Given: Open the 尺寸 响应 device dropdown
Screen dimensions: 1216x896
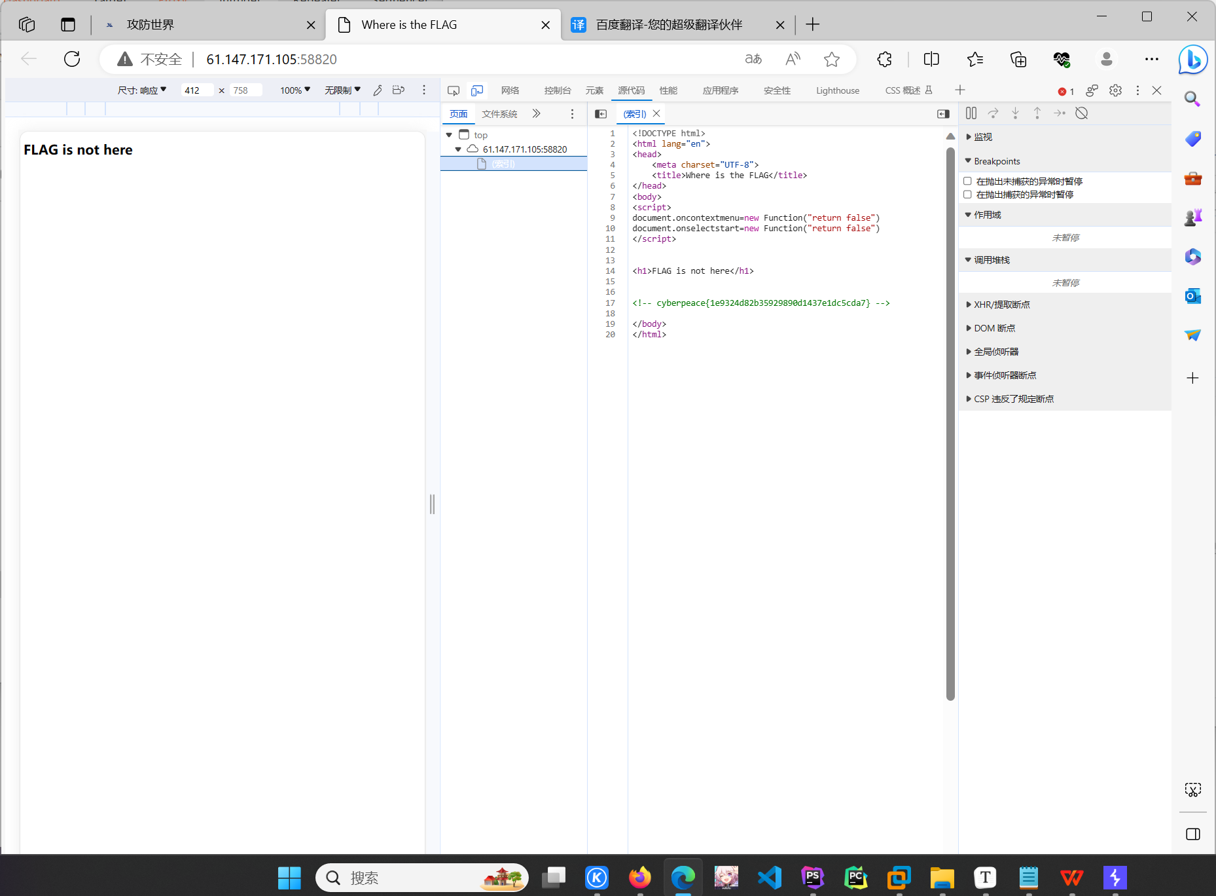Looking at the screenshot, I should point(142,90).
